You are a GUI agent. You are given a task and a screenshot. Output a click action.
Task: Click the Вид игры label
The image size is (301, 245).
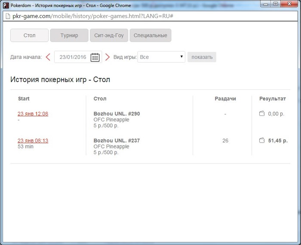125,57
